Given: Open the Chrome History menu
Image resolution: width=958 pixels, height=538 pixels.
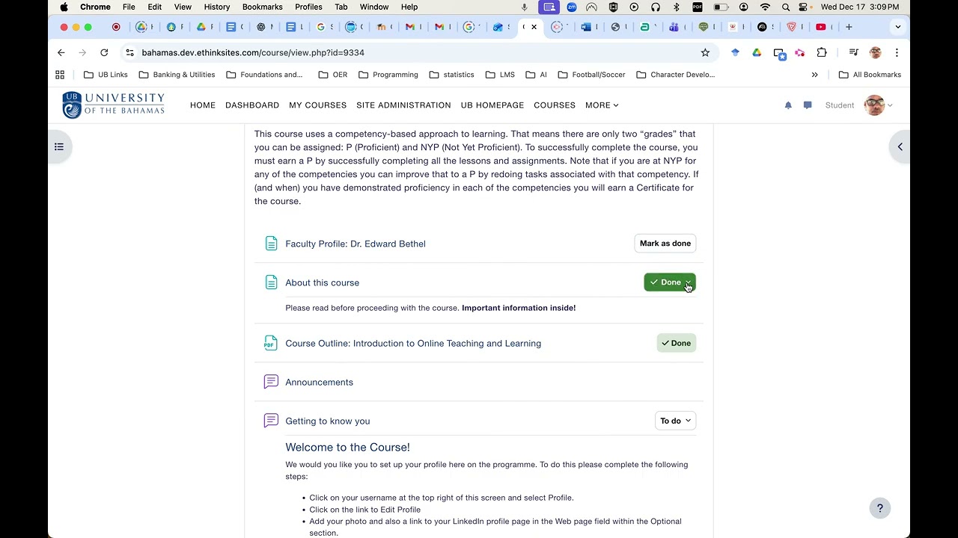Looking at the screenshot, I should coord(217,7).
